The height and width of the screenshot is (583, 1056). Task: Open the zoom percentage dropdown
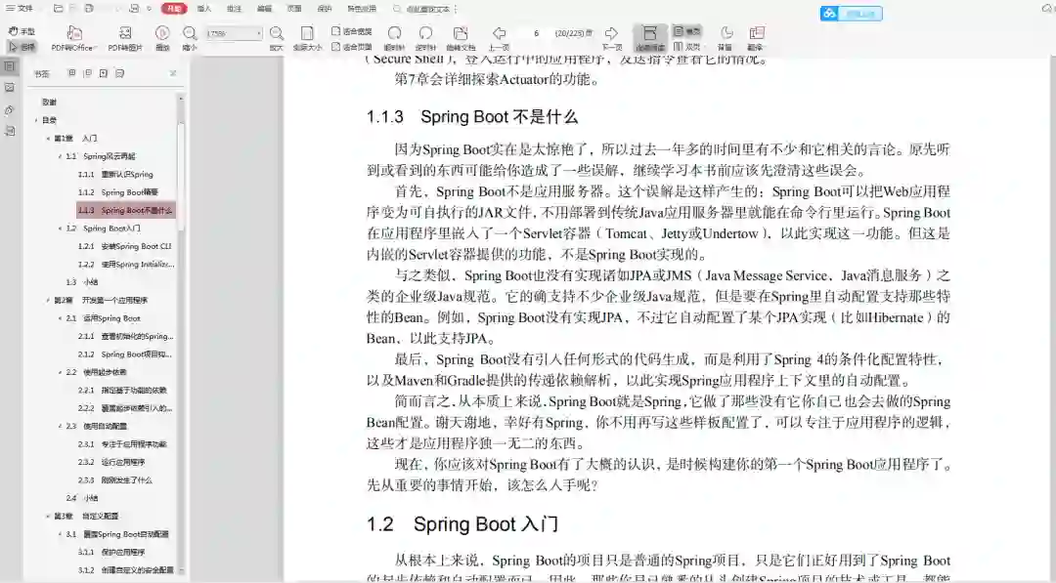click(258, 33)
